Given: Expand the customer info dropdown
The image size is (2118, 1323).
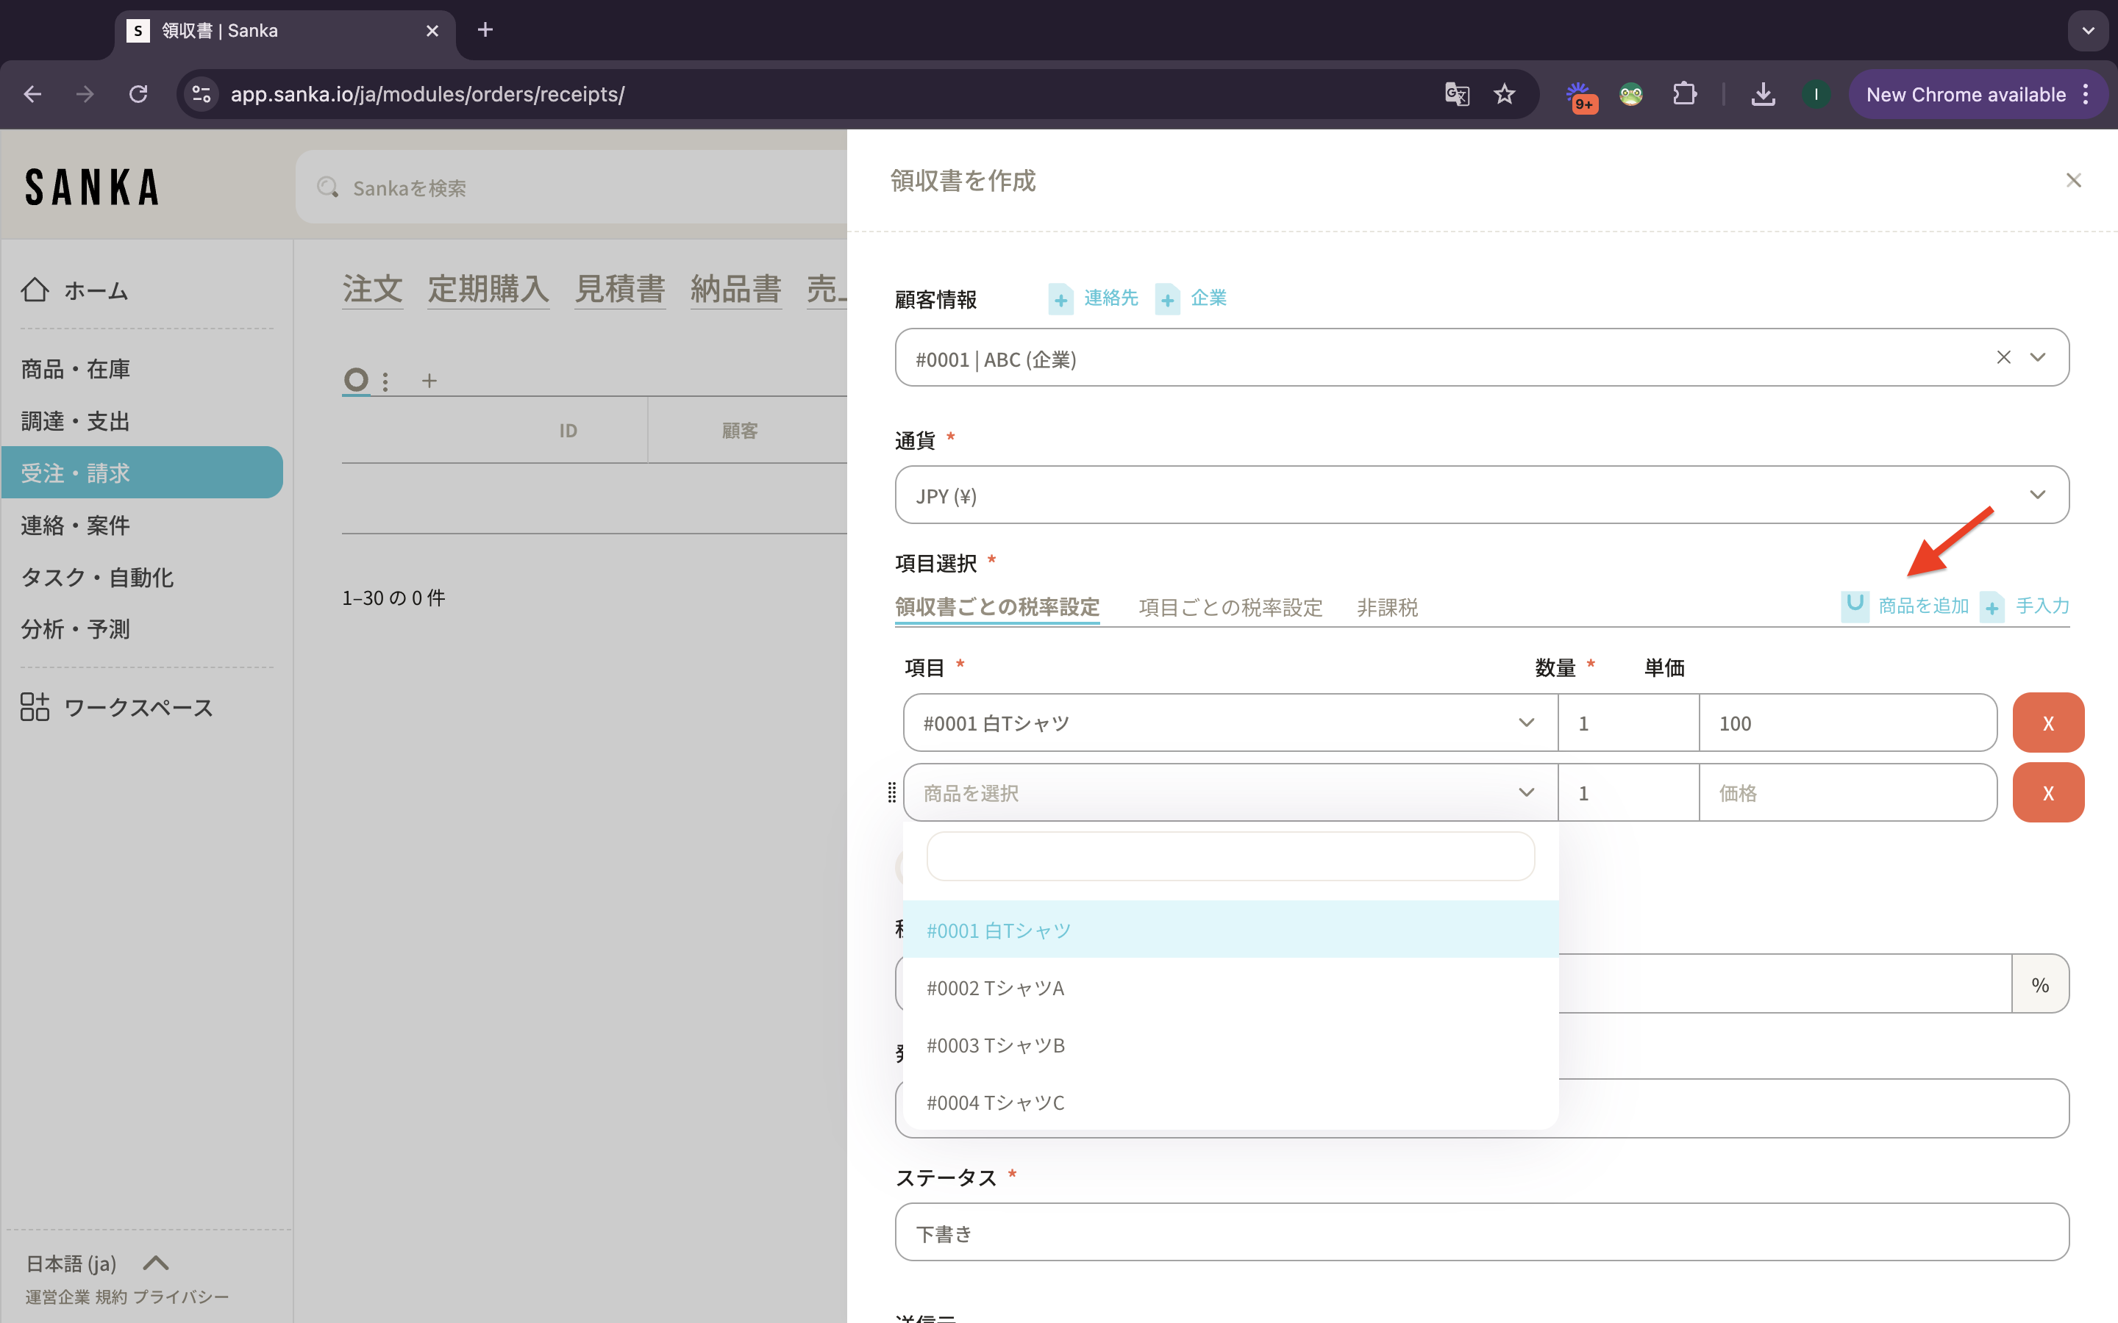Looking at the screenshot, I should pyautogui.click(x=2038, y=357).
